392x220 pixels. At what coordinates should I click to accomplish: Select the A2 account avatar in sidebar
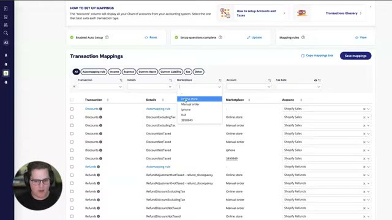(6, 43)
